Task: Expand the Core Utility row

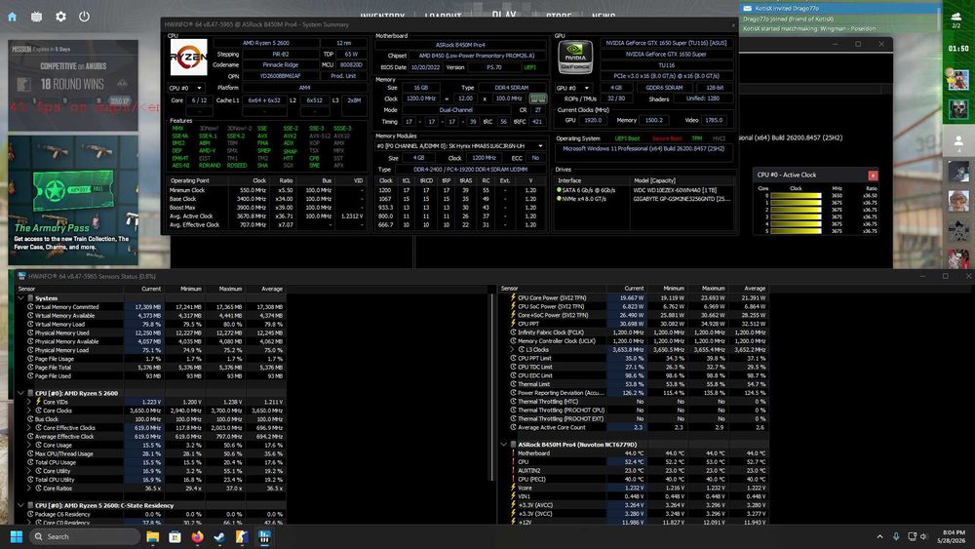Action: point(29,471)
